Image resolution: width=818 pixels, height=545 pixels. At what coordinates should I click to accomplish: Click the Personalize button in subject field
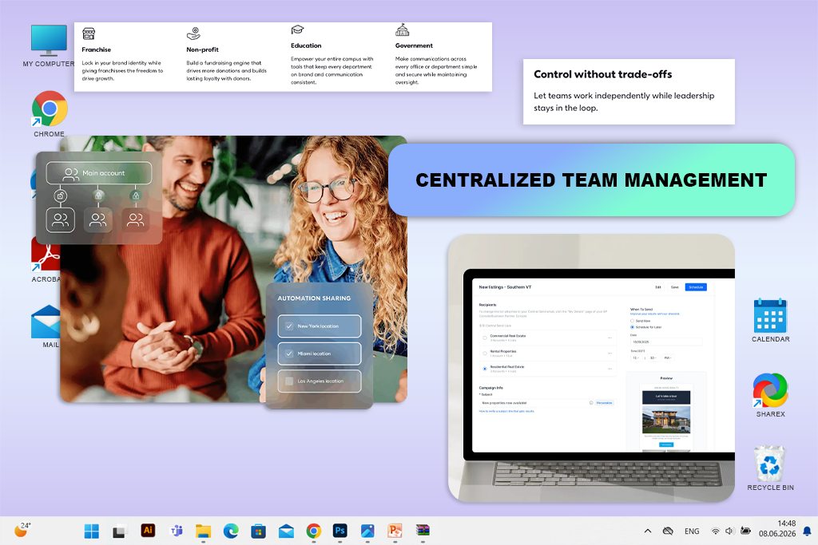pos(604,403)
